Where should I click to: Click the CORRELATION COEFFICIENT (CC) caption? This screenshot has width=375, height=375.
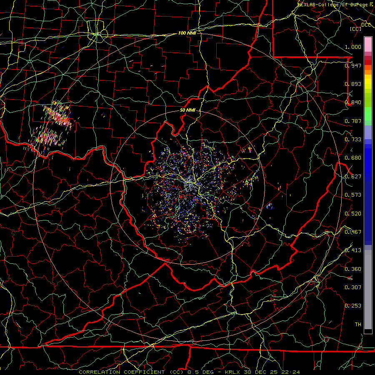tap(132, 372)
